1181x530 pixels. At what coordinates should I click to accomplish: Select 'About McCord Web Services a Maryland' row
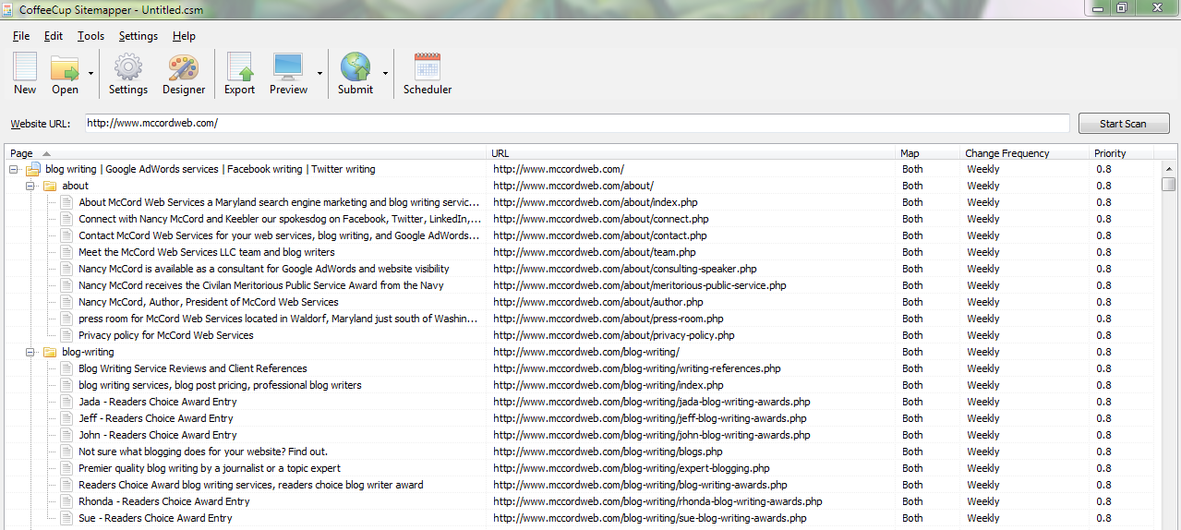pos(583,202)
